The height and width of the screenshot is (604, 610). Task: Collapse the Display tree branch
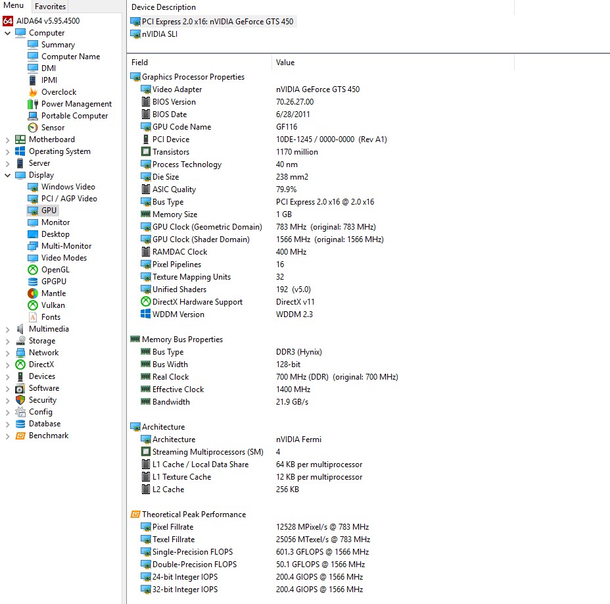pos(7,174)
